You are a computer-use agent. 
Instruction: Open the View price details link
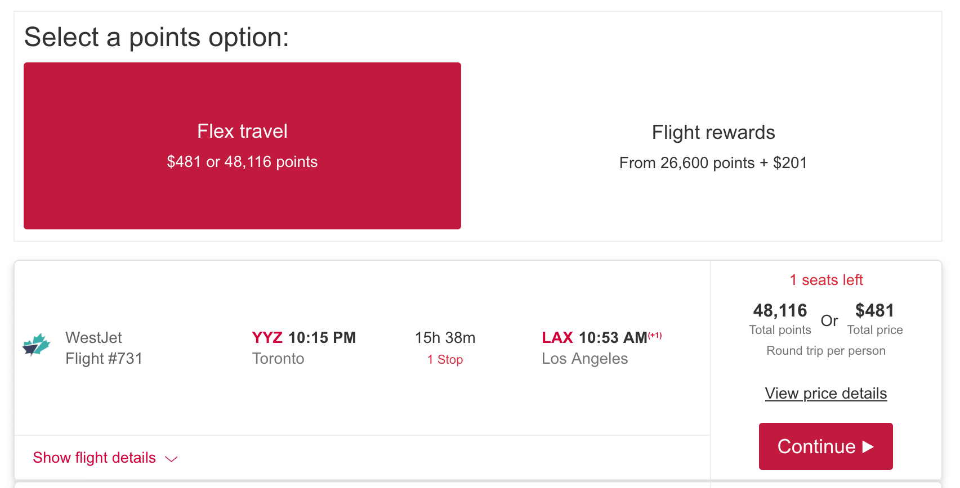pos(825,394)
